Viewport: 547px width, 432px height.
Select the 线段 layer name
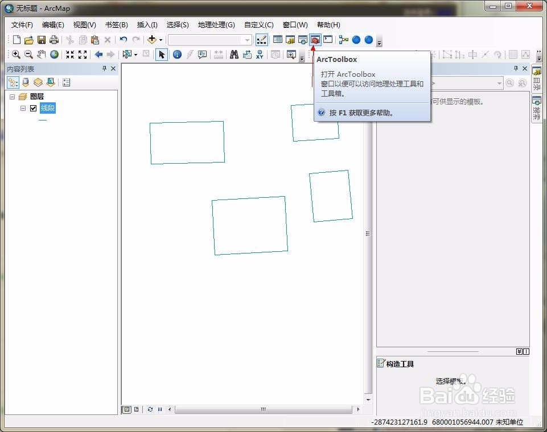48,108
